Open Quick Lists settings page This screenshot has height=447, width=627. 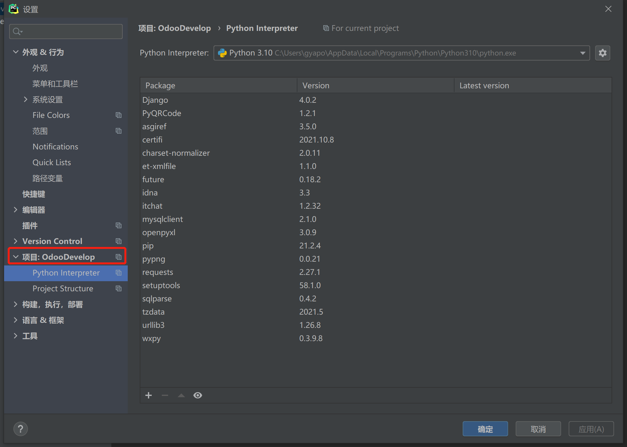(x=52, y=162)
